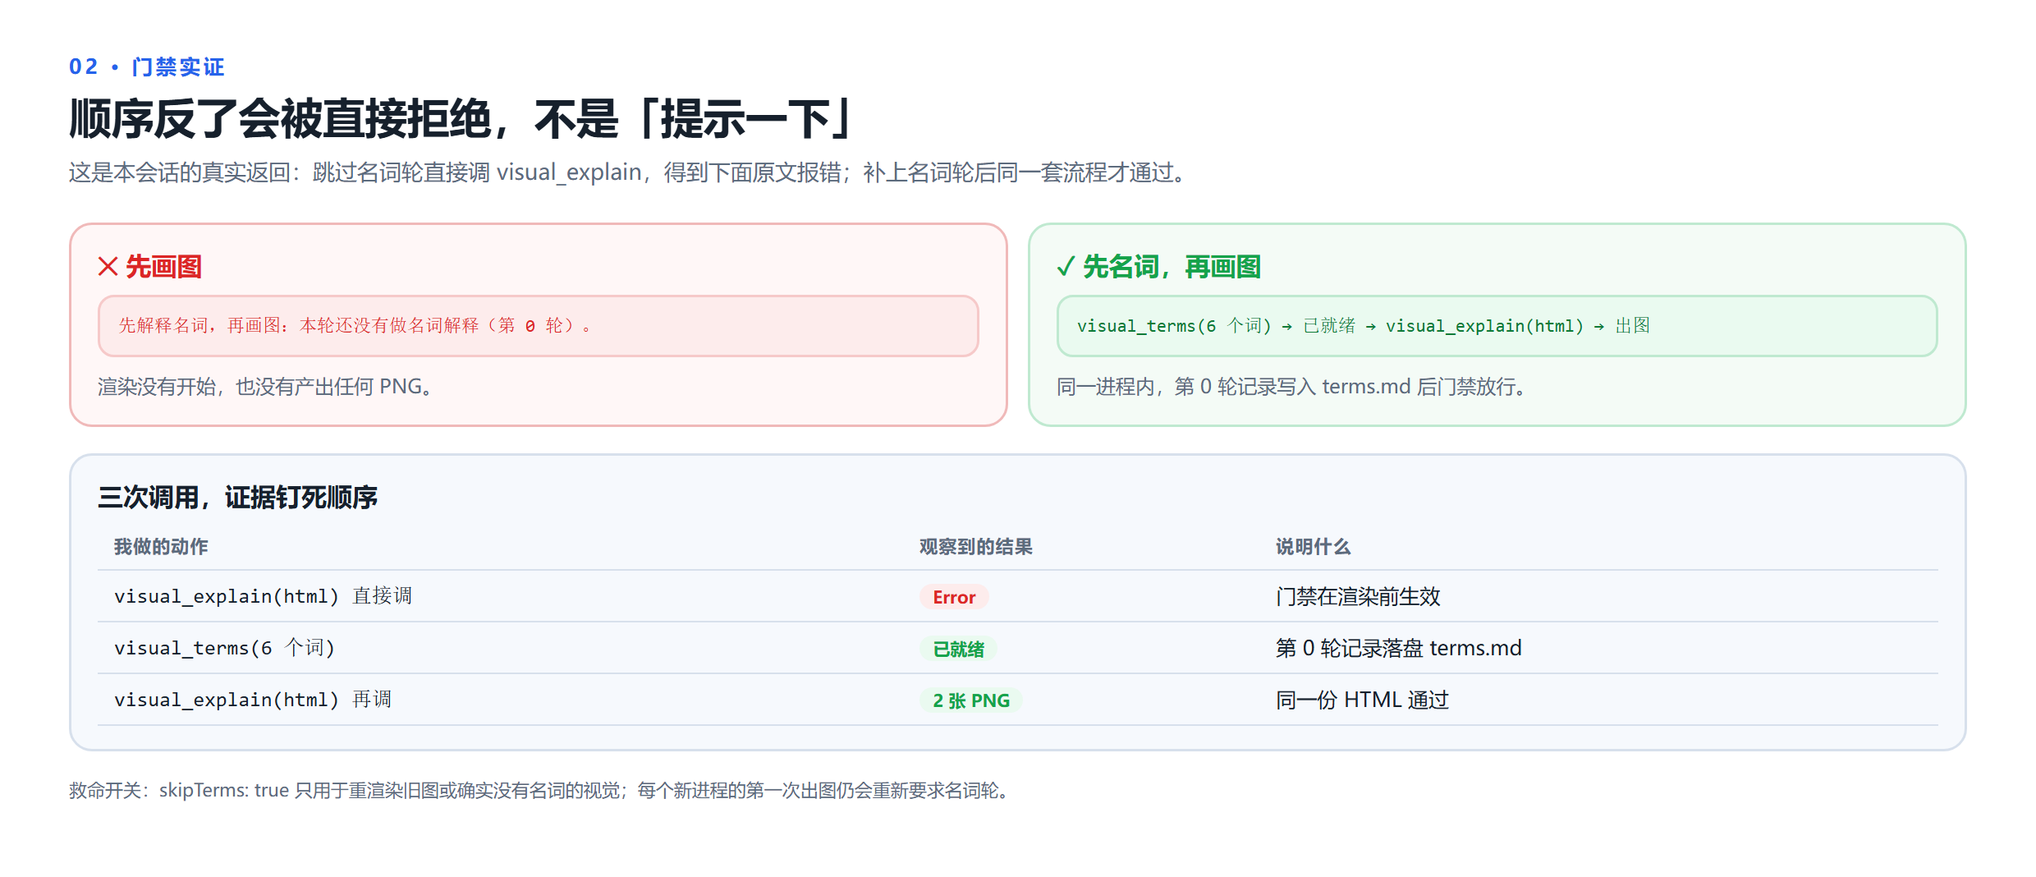Click the red X icon beside 先画图
Image resolution: width=2036 pixels, height=877 pixels.
[108, 267]
